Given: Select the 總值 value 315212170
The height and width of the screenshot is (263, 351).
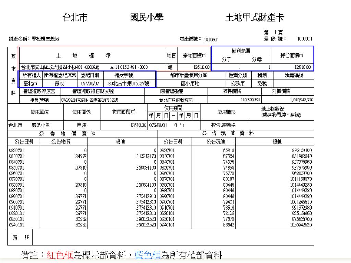Looking at the screenshot, I should click(146, 156).
